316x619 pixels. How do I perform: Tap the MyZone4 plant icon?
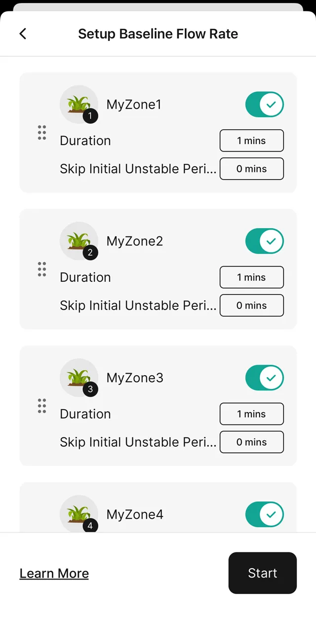tap(79, 513)
